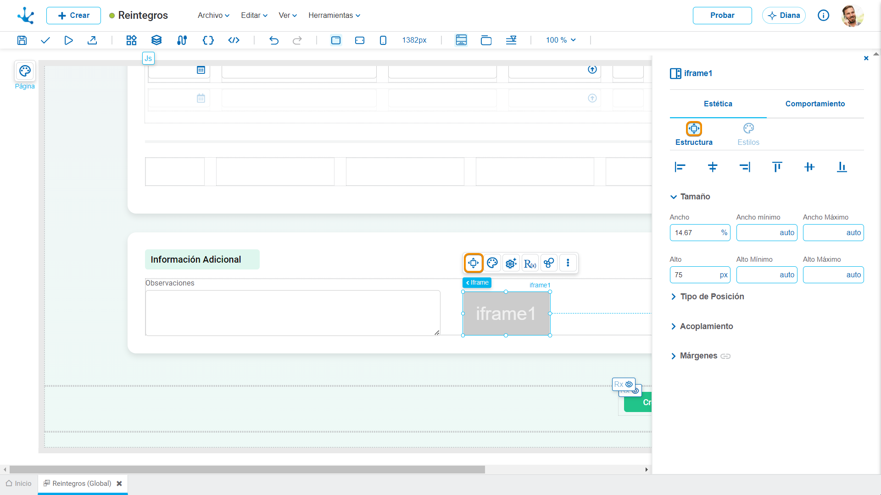Switch to the Comportamiento tab
This screenshot has height=495, width=881.
click(815, 104)
